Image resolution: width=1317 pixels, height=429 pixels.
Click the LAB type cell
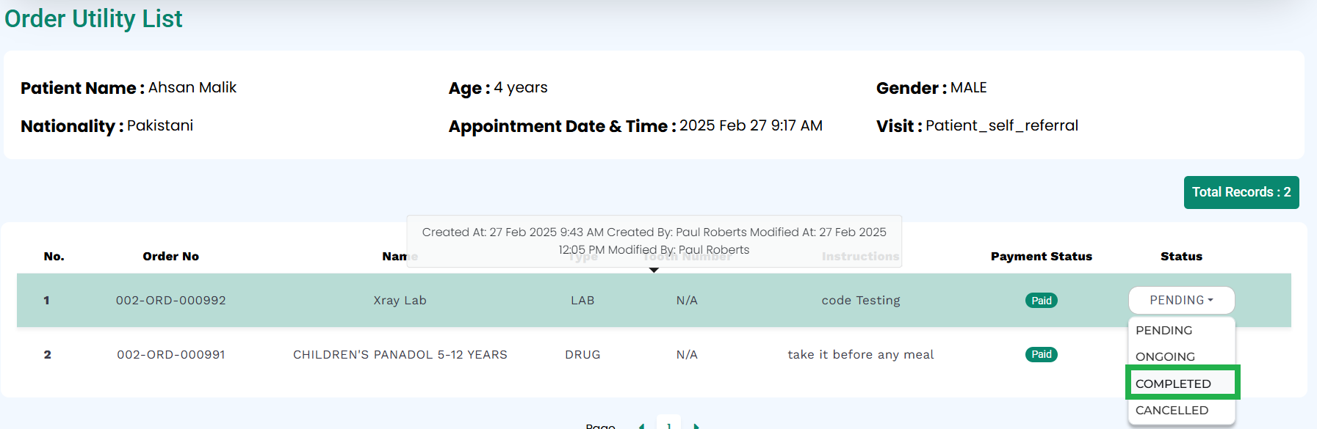pos(582,300)
